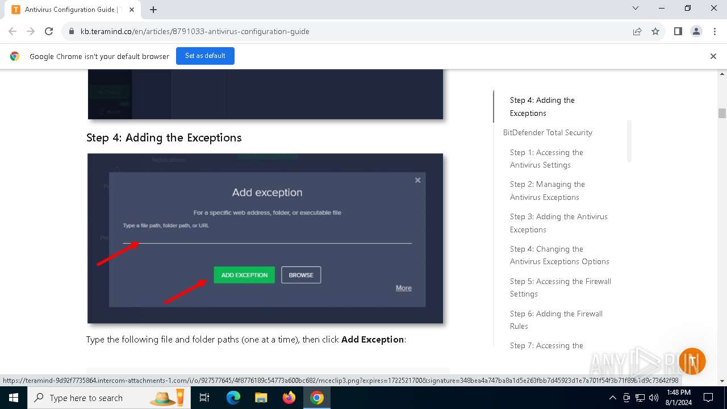Jump to Step 4: Changing Antivirus Exceptions Options
Image resolution: width=727 pixels, height=409 pixels.
click(559, 255)
